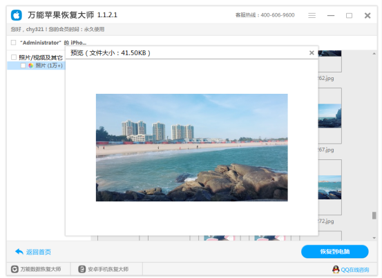Click the 客服热线 400-606-9600 text
The width and height of the screenshot is (382, 278).
point(265,15)
